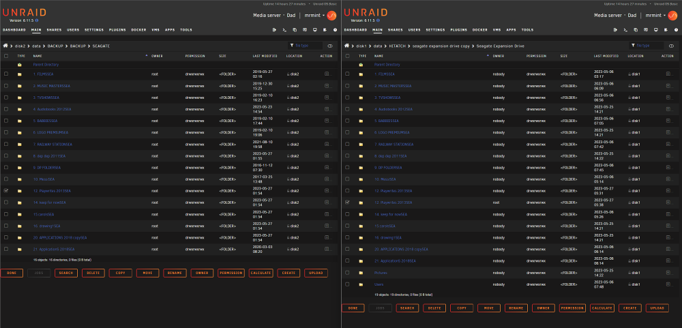The image size is (682, 328).
Task: Click the PERMISSION button in the disk1 window
Action: (572, 308)
